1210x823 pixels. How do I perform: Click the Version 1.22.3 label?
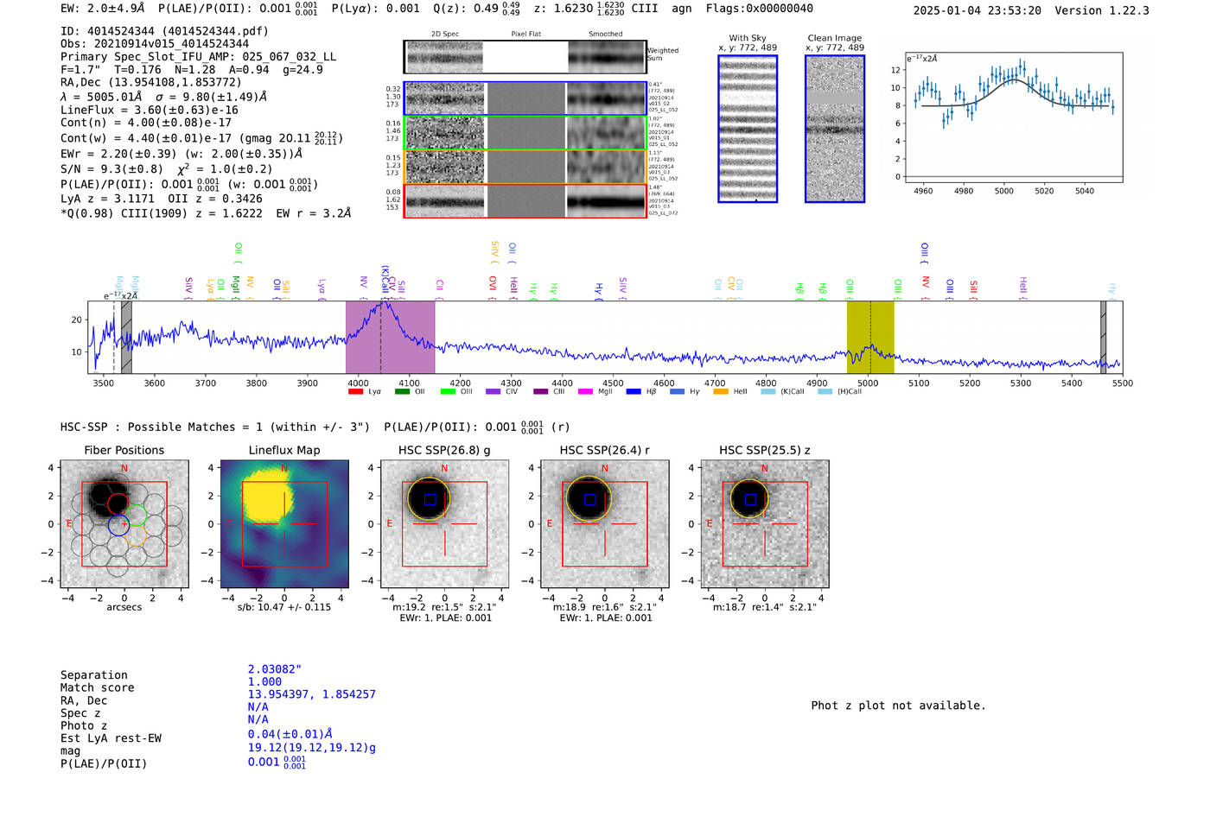pyautogui.click(x=1102, y=10)
